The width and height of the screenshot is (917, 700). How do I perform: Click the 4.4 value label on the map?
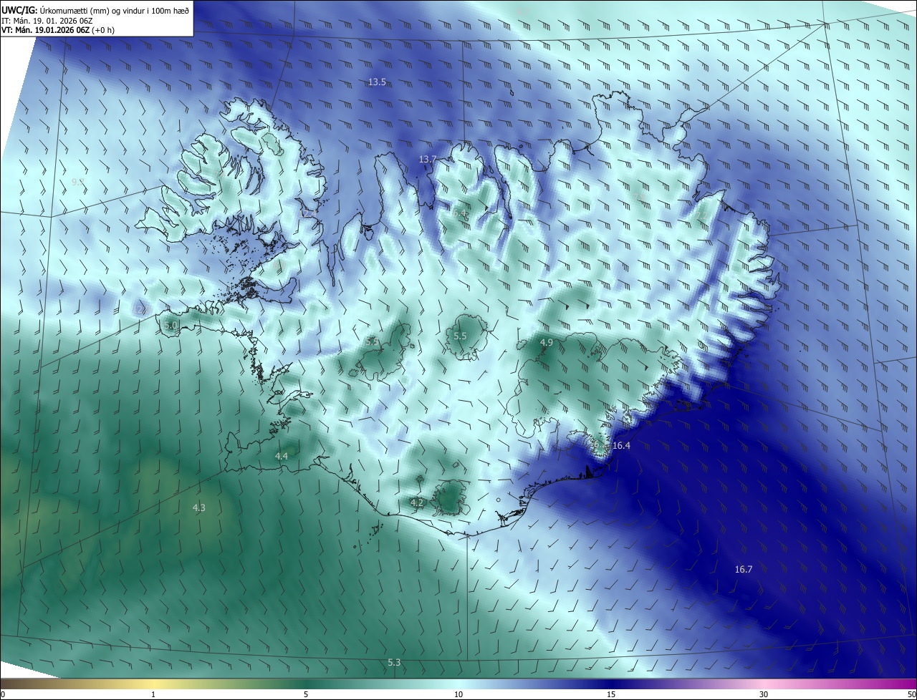[x=282, y=456]
